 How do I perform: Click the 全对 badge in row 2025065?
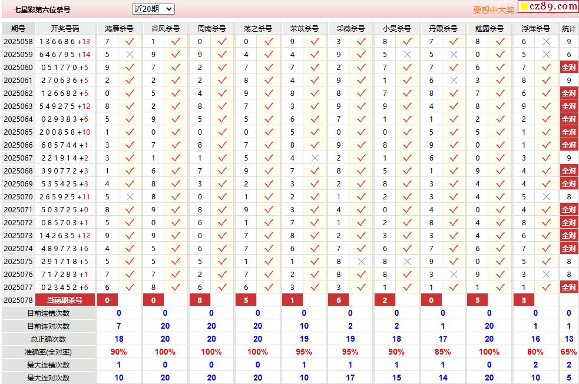(568, 132)
